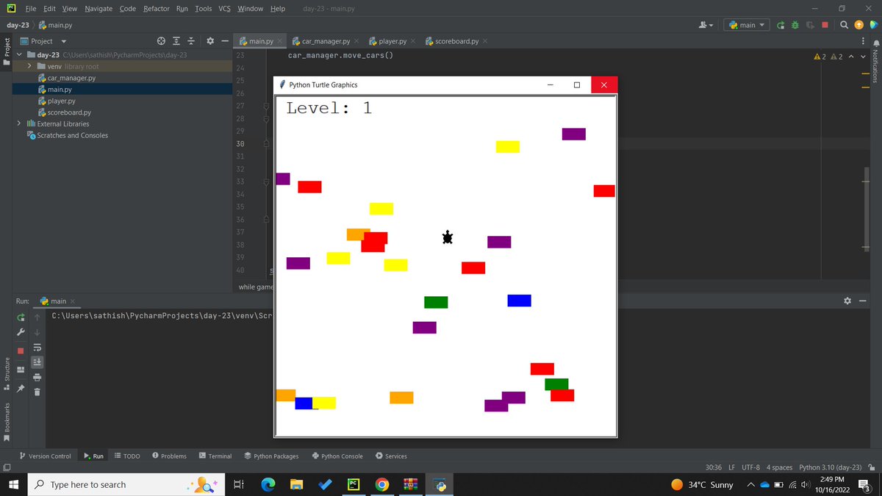Go to next highlighted error arrow
The width and height of the screenshot is (882, 496).
[863, 57]
